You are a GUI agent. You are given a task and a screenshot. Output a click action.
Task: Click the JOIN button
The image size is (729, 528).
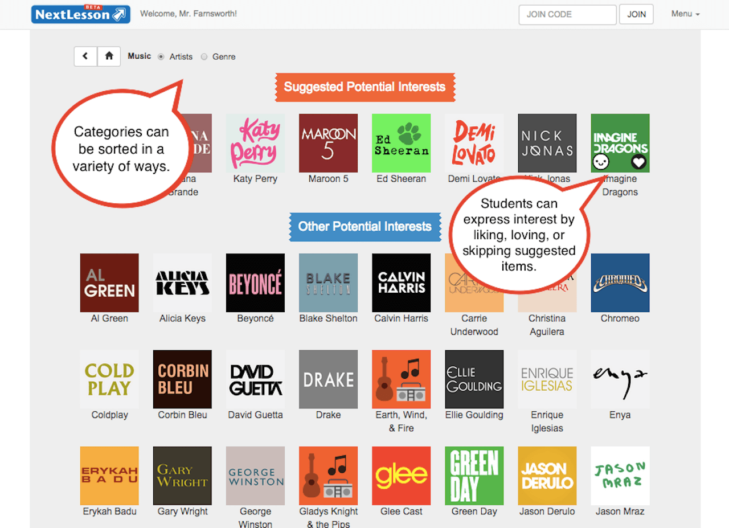pyautogui.click(x=636, y=14)
